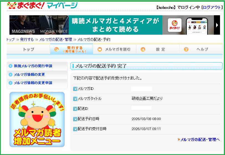Select the トップ tab

tap(28, 49)
